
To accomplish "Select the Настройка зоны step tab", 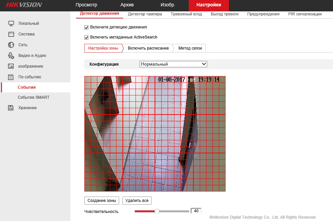I will click(103, 48).
